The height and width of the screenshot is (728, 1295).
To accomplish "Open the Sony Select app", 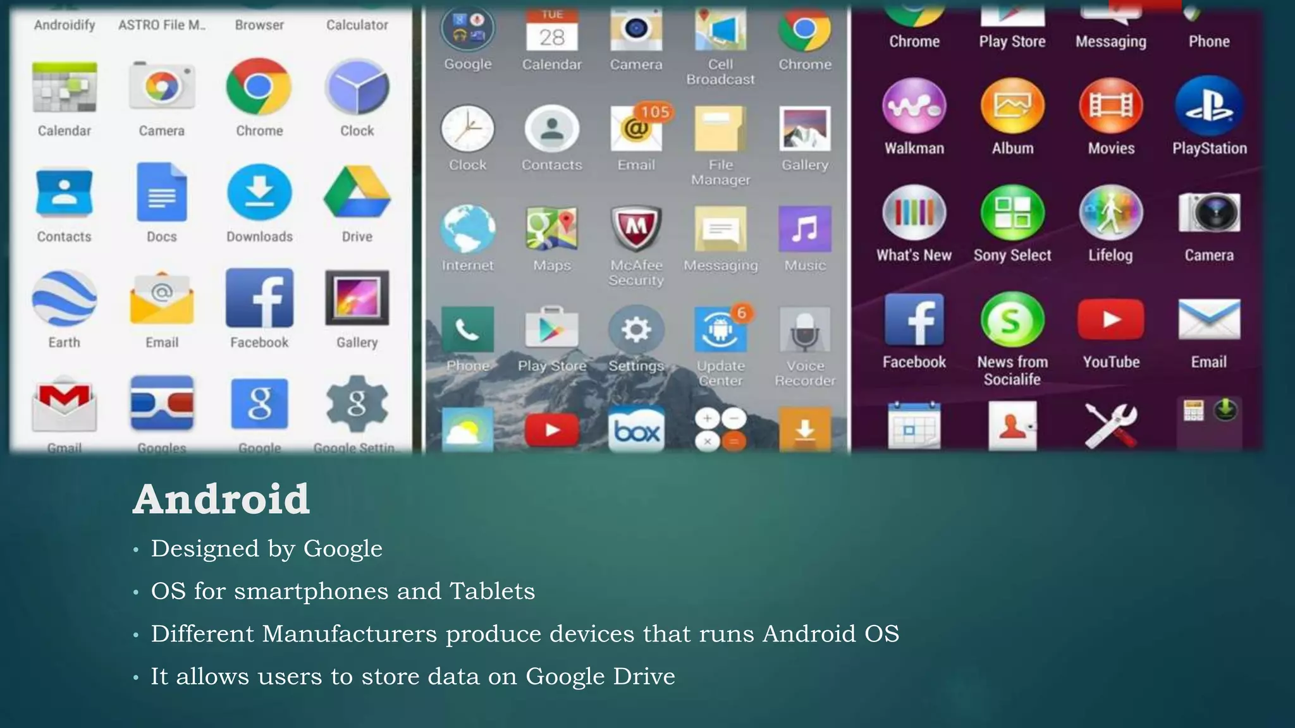I will coord(1012,213).
